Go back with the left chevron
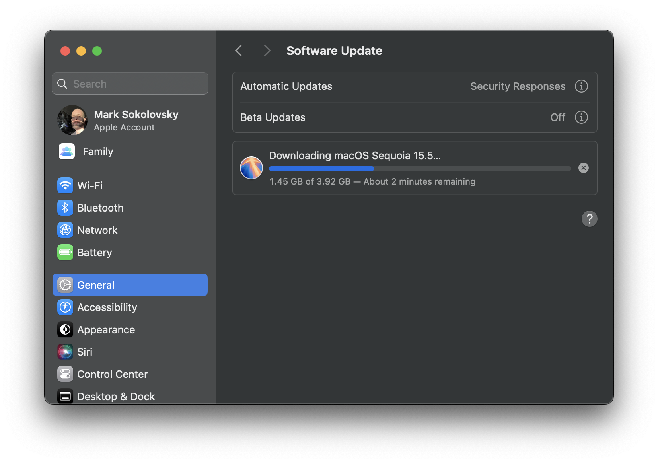658x463 pixels. pos(239,51)
